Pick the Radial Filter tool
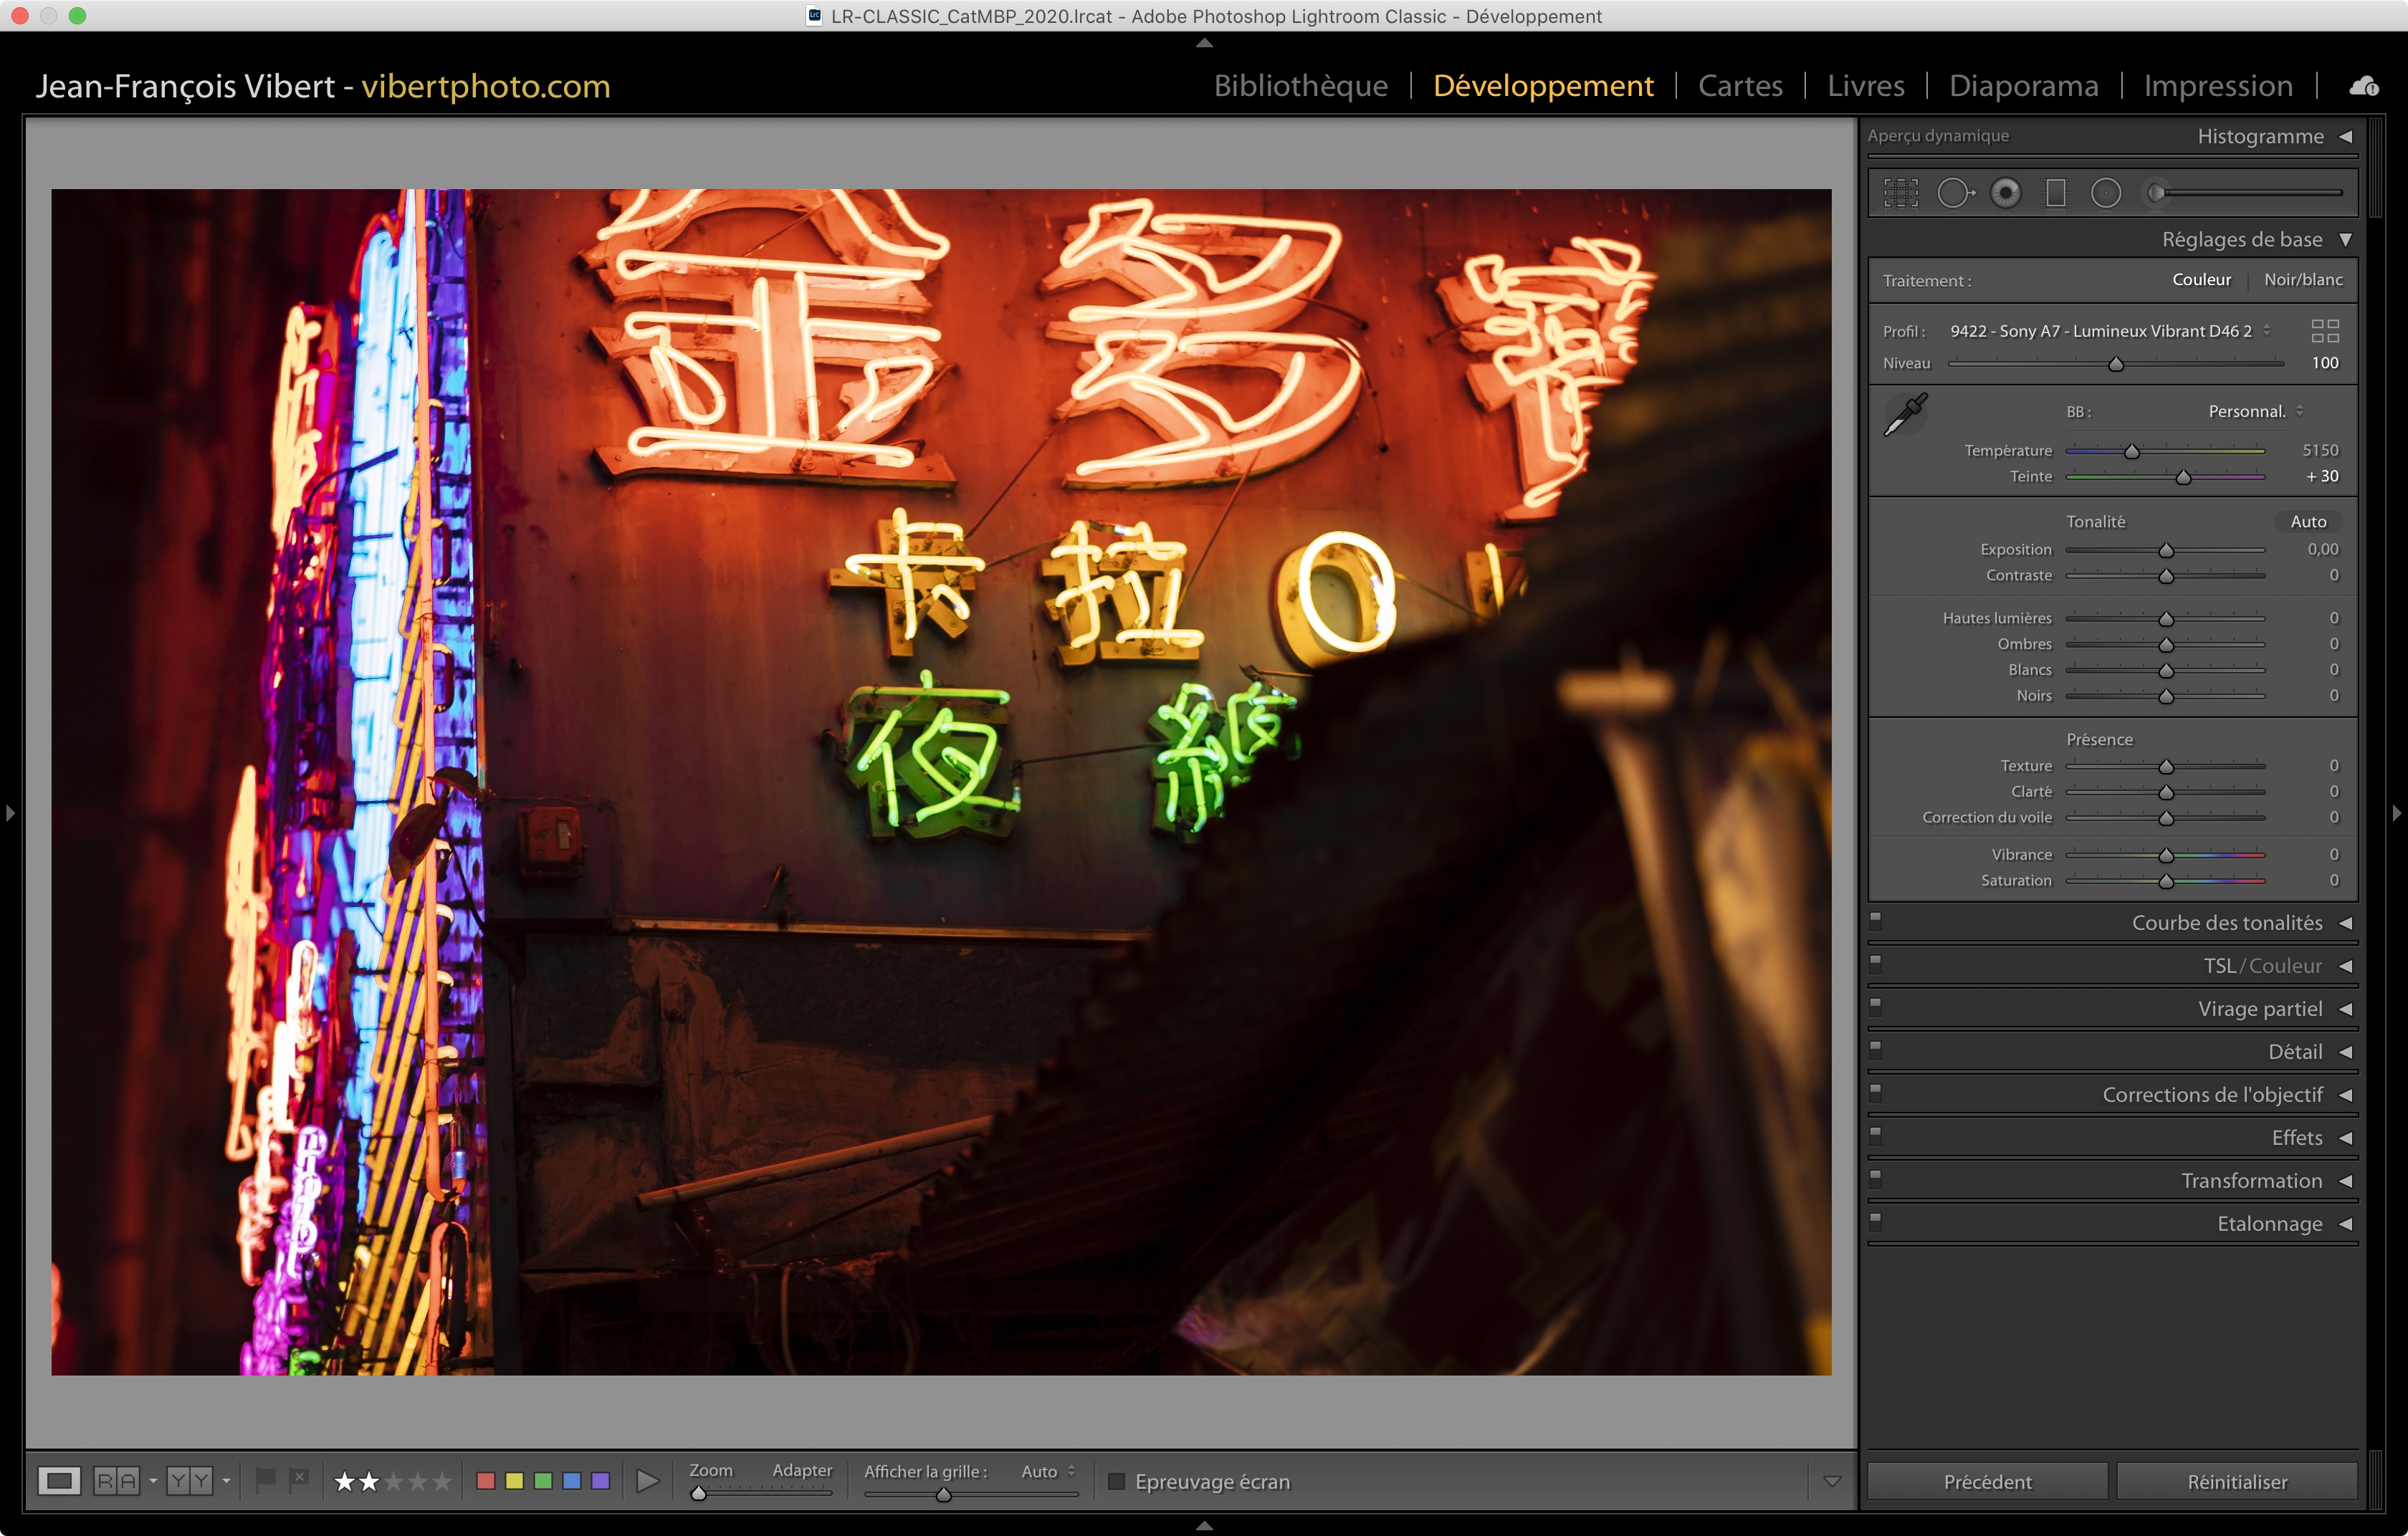The width and height of the screenshot is (2408, 1536). click(2106, 193)
